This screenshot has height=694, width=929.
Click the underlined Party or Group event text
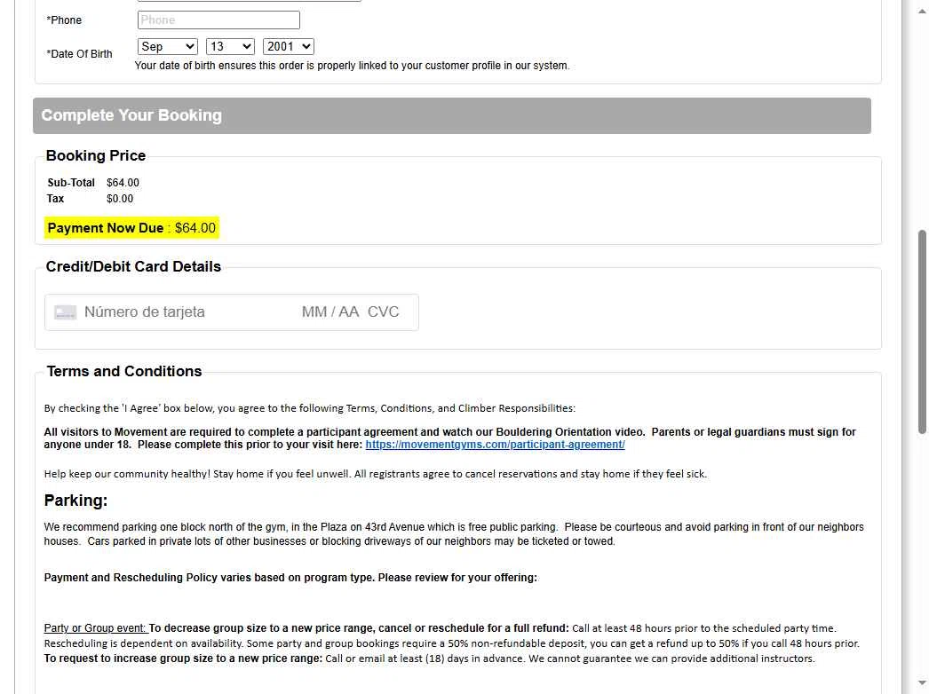pyautogui.click(x=95, y=628)
